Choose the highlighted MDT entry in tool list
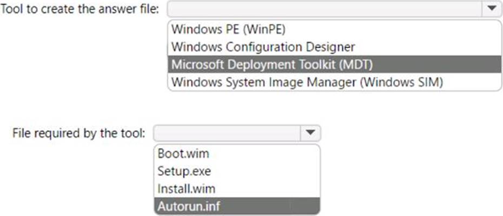The width and height of the screenshot is (503, 216). point(335,64)
